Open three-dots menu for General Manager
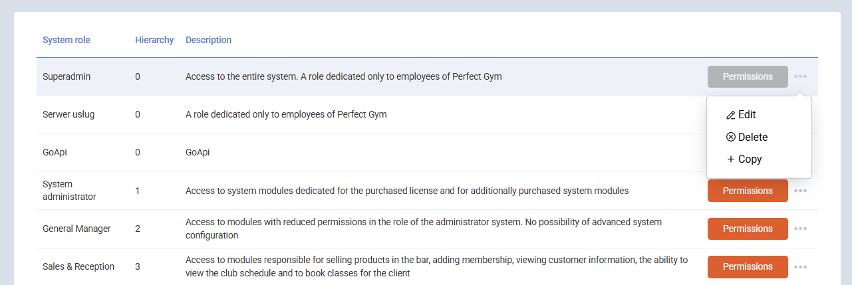This screenshot has height=285, width=852. pos(800,229)
